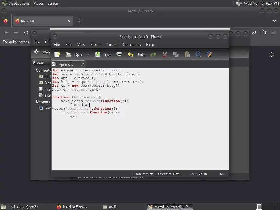Screen dimensions: 280x210
Task: Save the penis.js document
Action: 103,54
